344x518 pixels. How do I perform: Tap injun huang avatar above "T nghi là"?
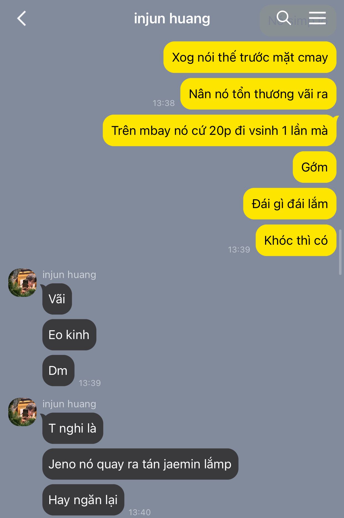(x=22, y=412)
